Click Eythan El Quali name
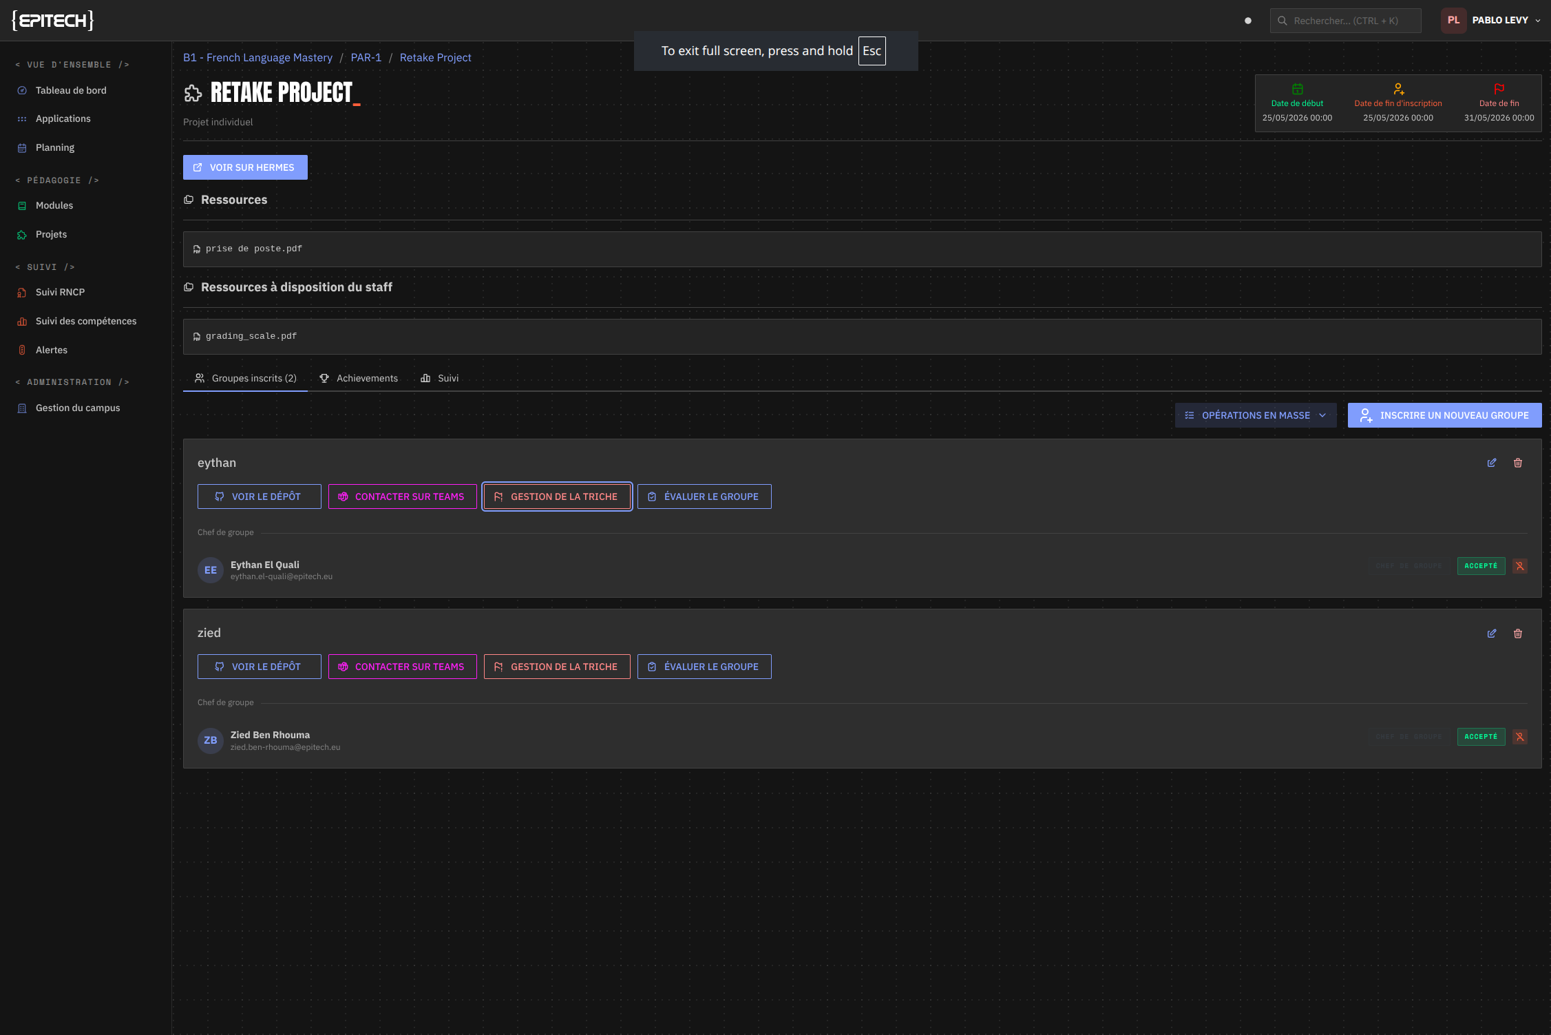The width and height of the screenshot is (1551, 1035). click(x=265, y=565)
